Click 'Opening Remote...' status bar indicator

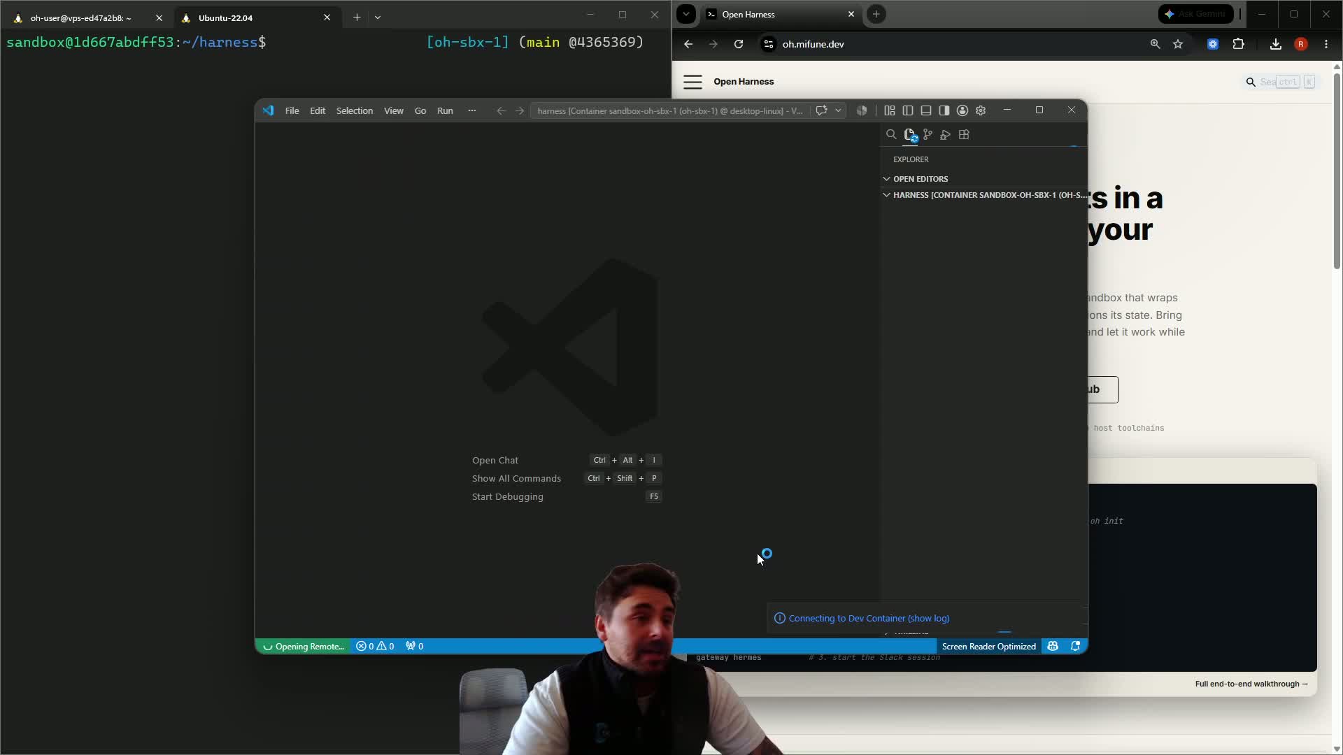tap(304, 646)
